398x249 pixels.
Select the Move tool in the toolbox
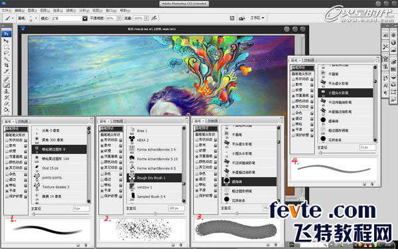tap(7, 41)
